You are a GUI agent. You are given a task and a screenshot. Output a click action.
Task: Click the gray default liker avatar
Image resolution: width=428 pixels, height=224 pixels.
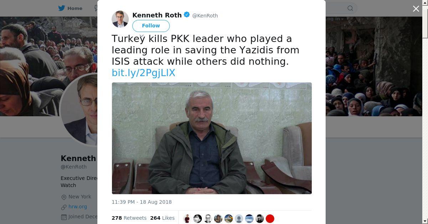pyautogui.click(x=239, y=219)
